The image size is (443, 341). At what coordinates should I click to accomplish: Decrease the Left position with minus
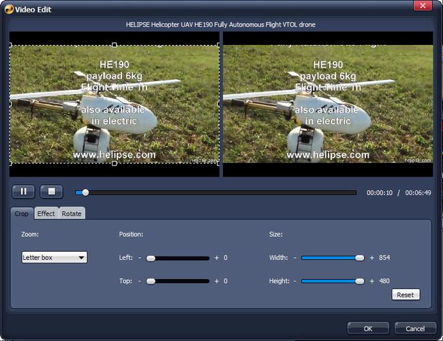(140, 258)
